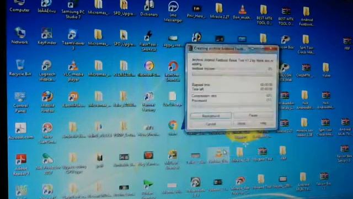Viewport: 353px width, 199px height.
Task: Select the Xiaomi Flash shortcut icon
Action: pyautogui.click(x=73, y=99)
